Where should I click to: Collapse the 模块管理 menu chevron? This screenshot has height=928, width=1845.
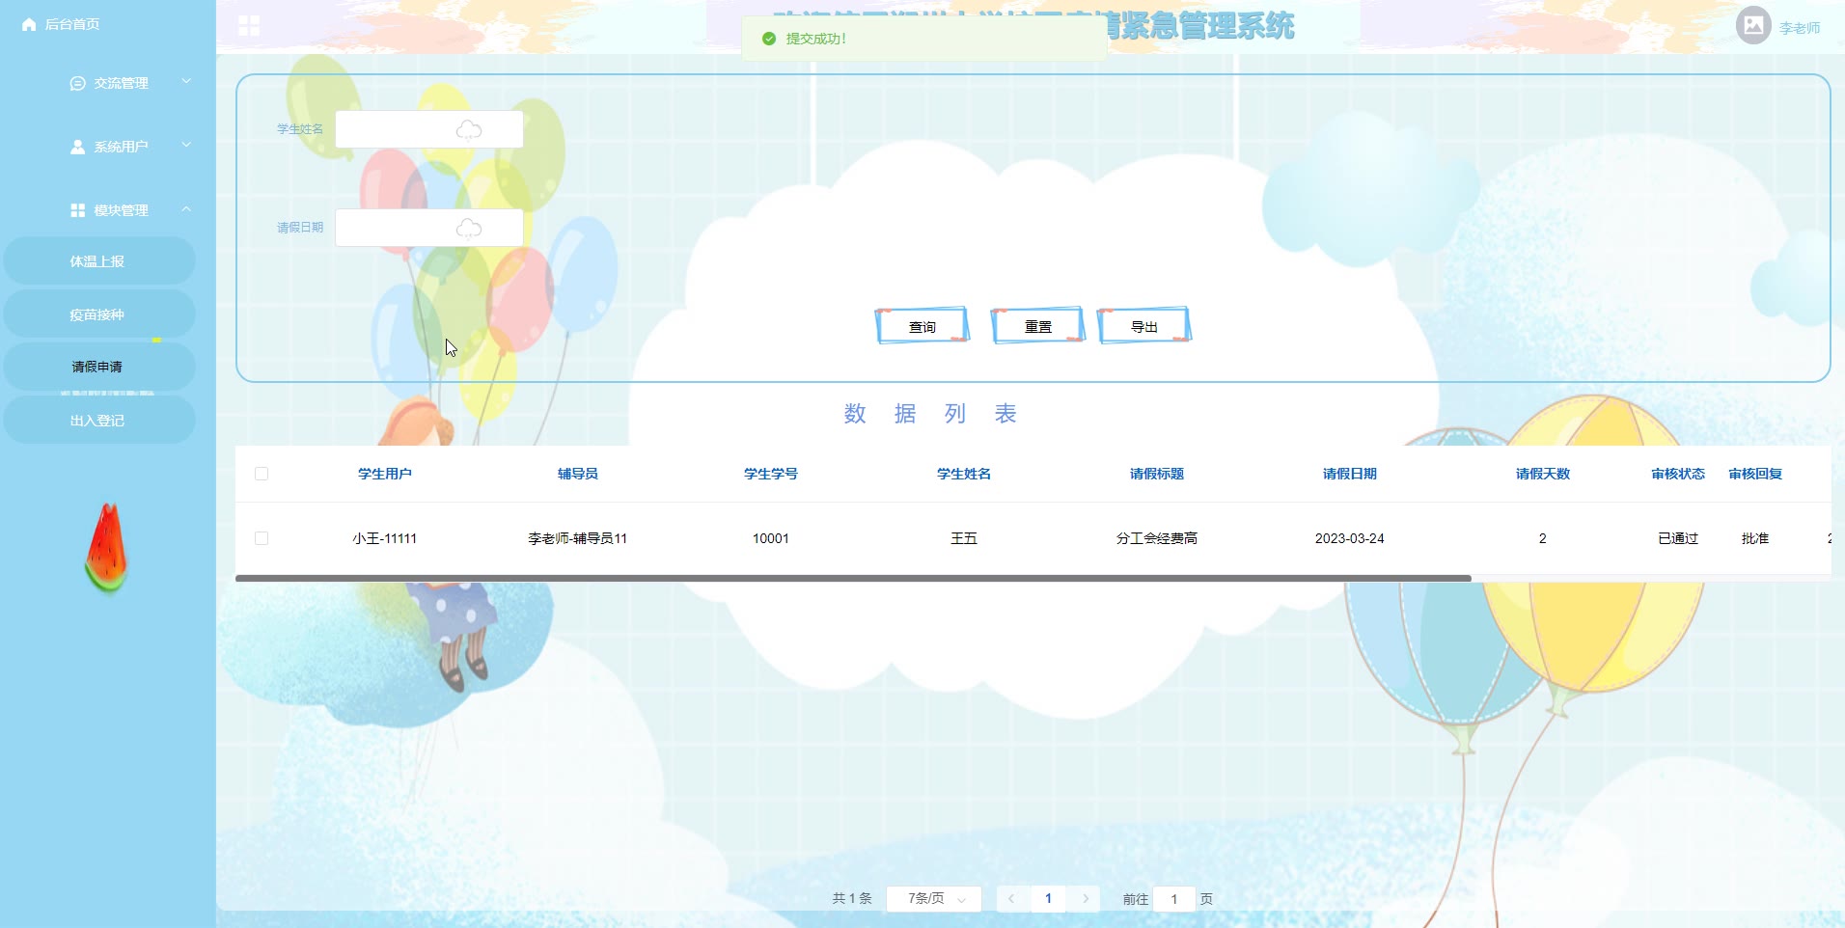coord(186,209)
